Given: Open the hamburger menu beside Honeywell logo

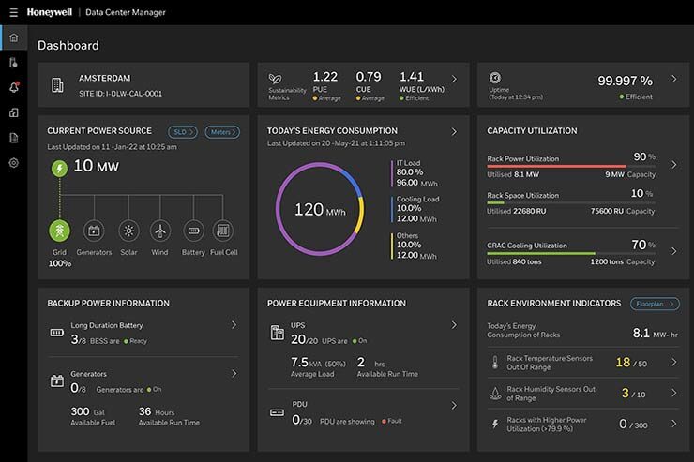Looking at the screenshot, I should (13, 12).
